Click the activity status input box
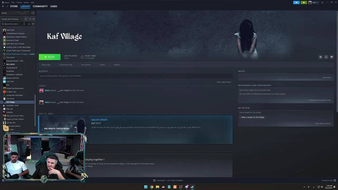 tap(136, 76)
